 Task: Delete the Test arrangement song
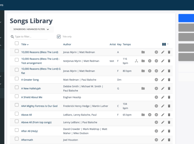click(x=169, y=61)
